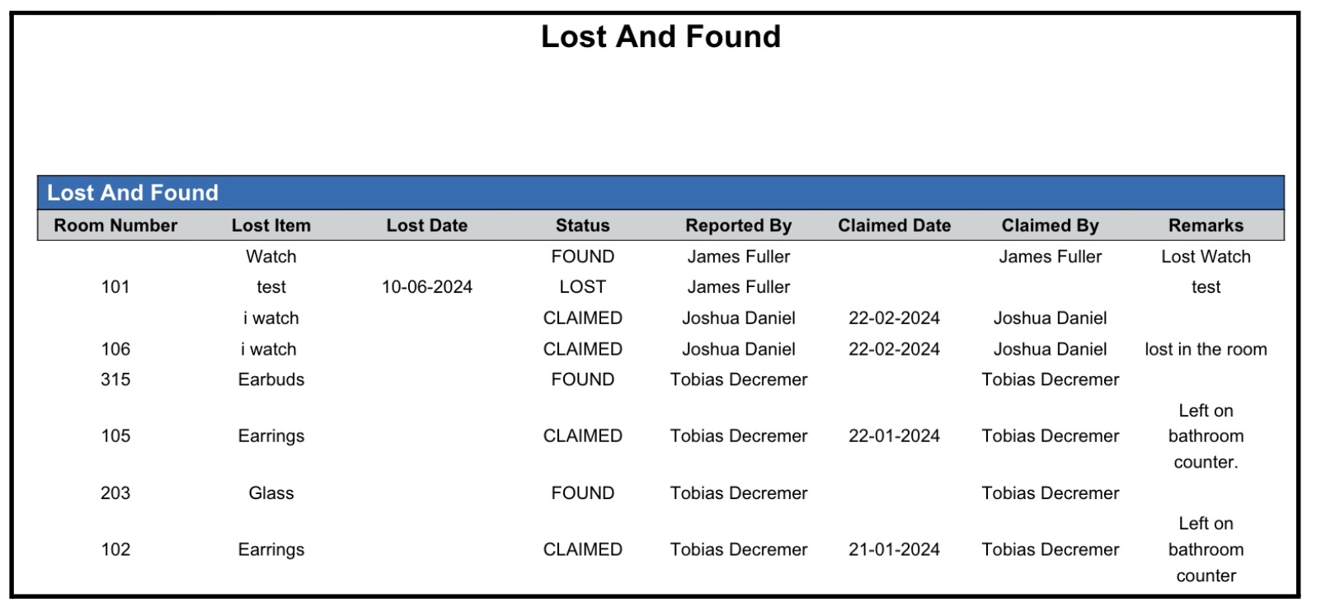Select the 'Lost Watch' remark cell
The image size is (1321, 612).
[x=1206, y=257]
